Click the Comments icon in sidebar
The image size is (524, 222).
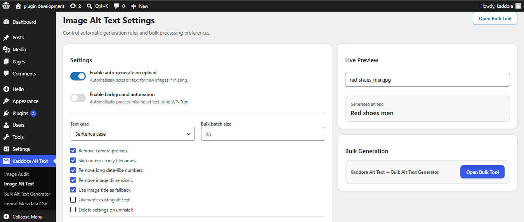[6, 73]
